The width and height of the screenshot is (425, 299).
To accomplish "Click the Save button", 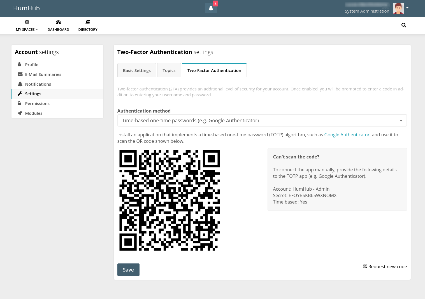I will (128, 270).
